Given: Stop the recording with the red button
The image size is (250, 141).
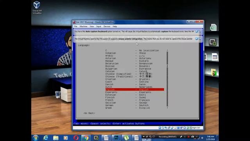Looking at the screenshot, I should coord(189,137).
